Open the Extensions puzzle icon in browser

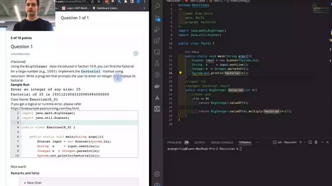click(126, 2)
